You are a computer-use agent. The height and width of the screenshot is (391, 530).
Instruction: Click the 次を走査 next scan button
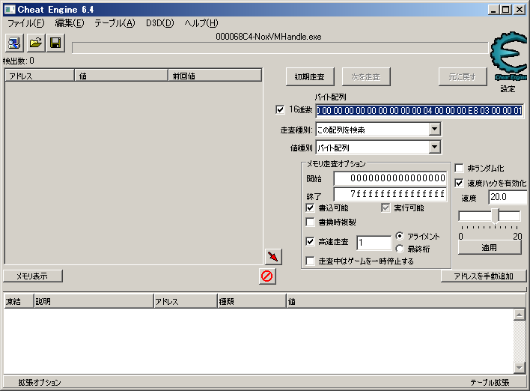pos(366,77)
